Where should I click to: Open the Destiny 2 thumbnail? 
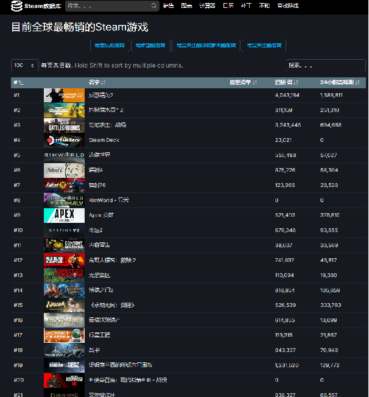(x=64, y=230)
